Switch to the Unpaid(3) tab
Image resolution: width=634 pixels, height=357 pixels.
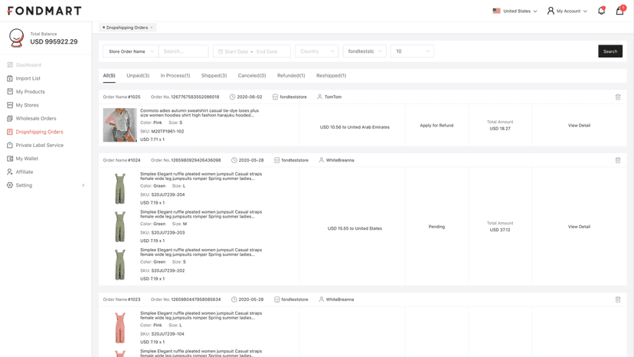[138, 76]
